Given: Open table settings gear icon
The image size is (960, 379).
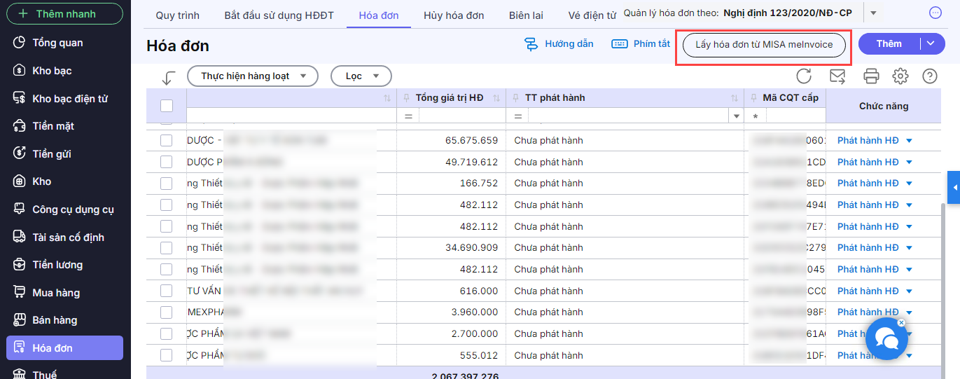Looking at the screenshot, I should tap(900, 76).
